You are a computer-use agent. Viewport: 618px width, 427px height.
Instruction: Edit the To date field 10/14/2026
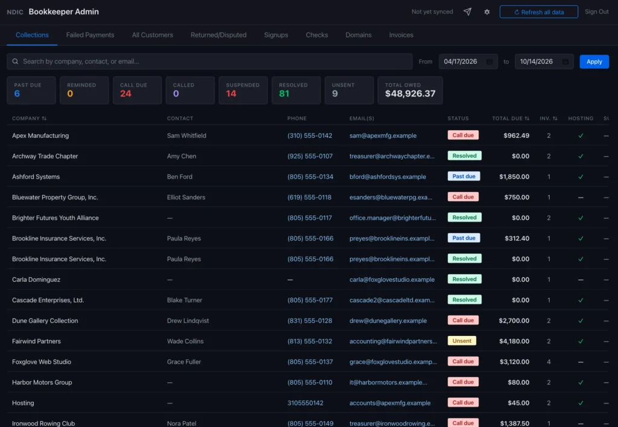[544, 61]
